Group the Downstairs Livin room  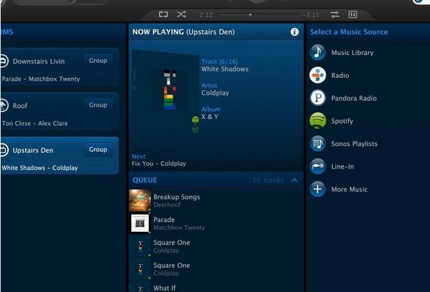coord(98,60)
